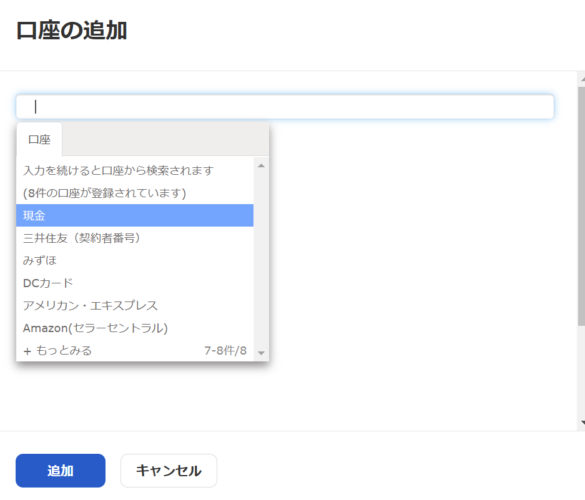Click the 口座の追加 heading
This screenshot has width=585, height=500.
(x=72, y=30)
